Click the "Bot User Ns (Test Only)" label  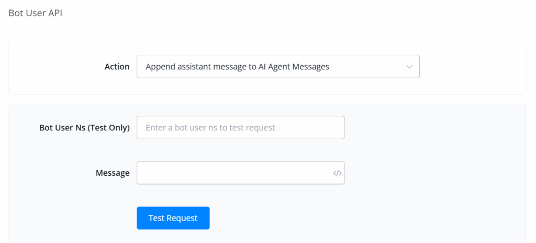click(84, 128)
